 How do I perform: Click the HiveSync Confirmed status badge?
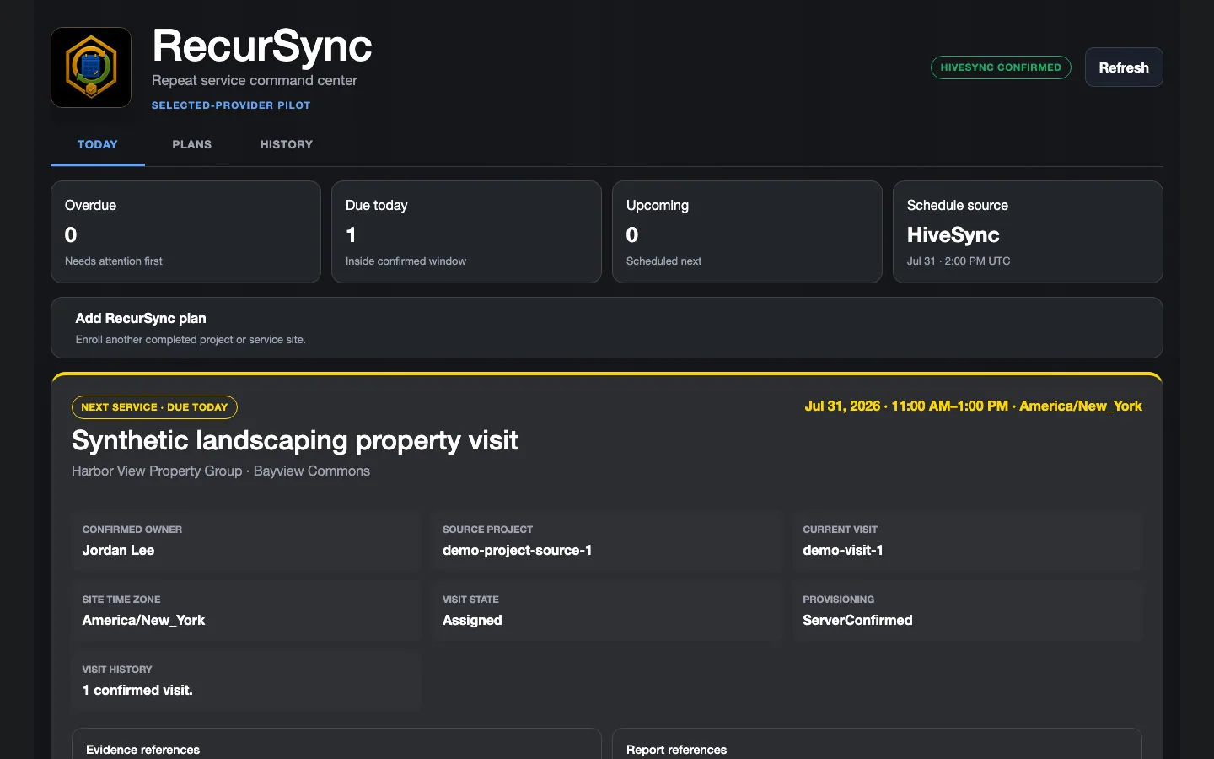click(x=1001, y=67)
